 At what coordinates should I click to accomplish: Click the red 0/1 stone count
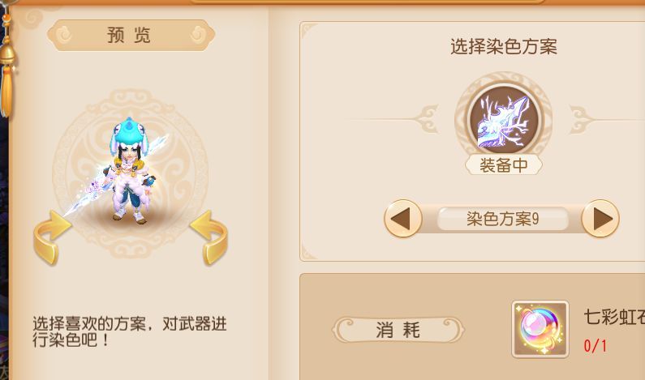(595, 346)
